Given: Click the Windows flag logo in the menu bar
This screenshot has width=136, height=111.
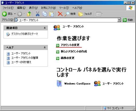Looking at the screenshot, I should (131, 8).
